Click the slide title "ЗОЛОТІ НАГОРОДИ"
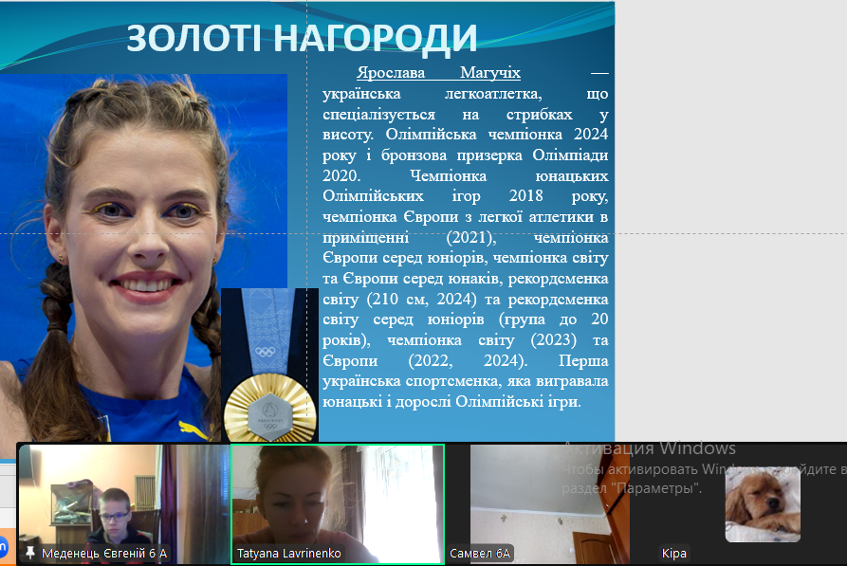The width and height of the screenshot is (847, 566). click(302, 38)
